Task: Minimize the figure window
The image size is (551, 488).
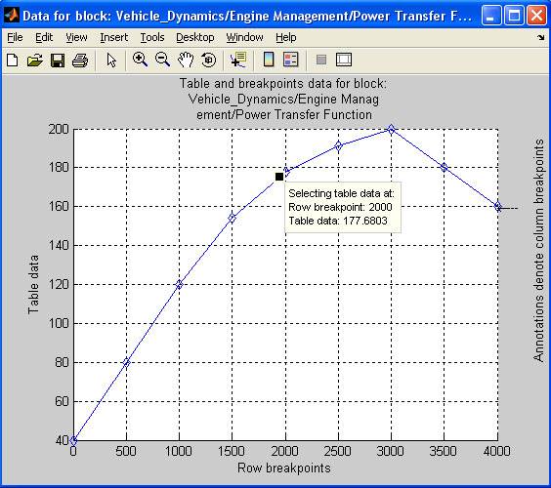Action: [491, 16]
